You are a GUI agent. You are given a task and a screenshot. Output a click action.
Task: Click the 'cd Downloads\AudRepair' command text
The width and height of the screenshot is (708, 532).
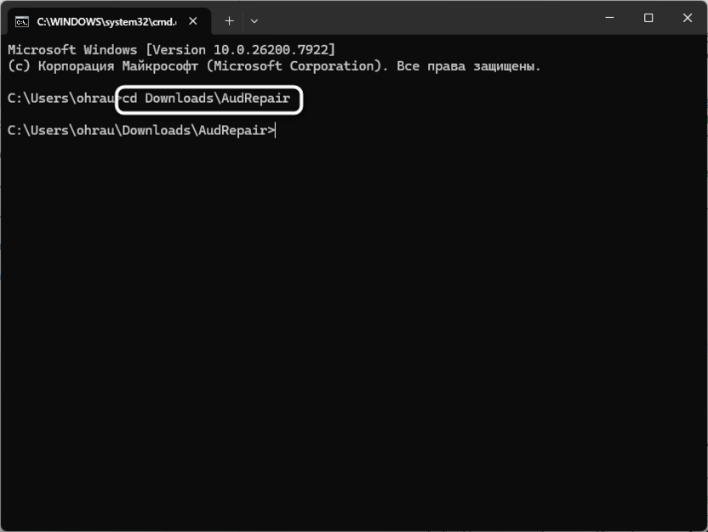tap(206, 99)
